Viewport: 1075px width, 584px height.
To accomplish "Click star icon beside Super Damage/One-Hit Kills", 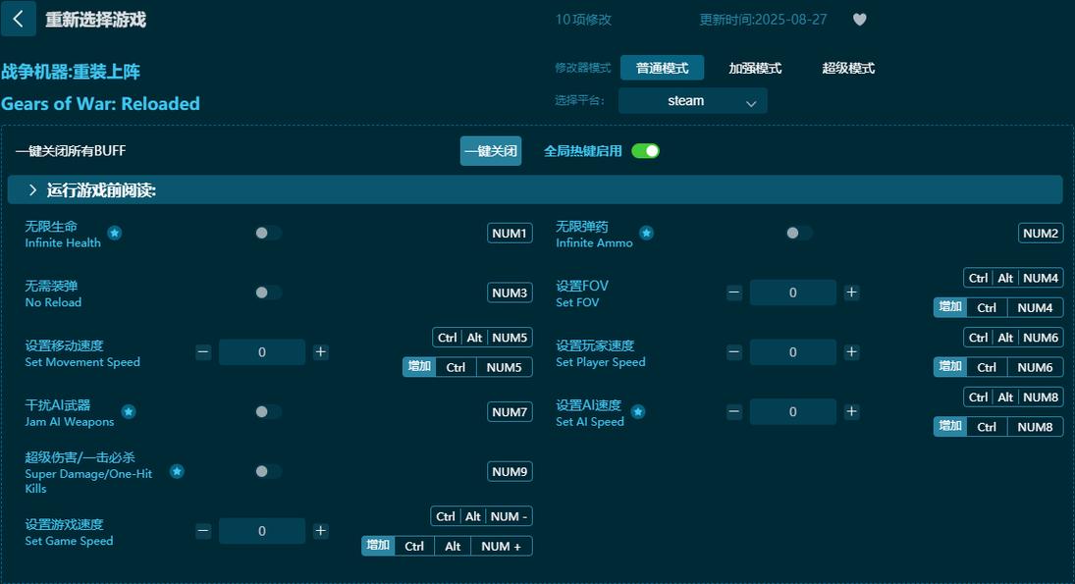I will tap(177, 471).
